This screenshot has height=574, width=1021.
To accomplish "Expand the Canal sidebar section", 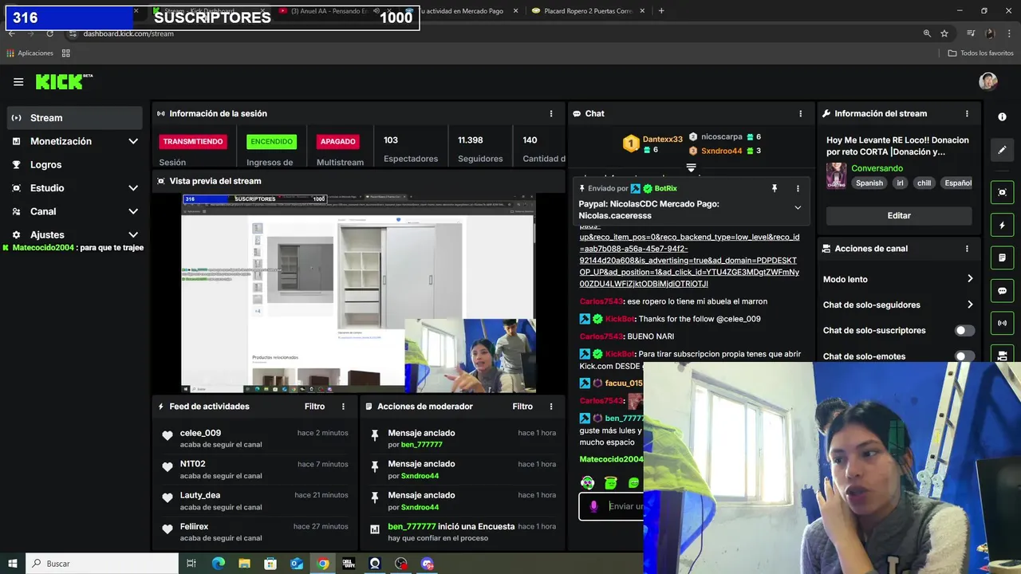I will click(x=133, y=211).
